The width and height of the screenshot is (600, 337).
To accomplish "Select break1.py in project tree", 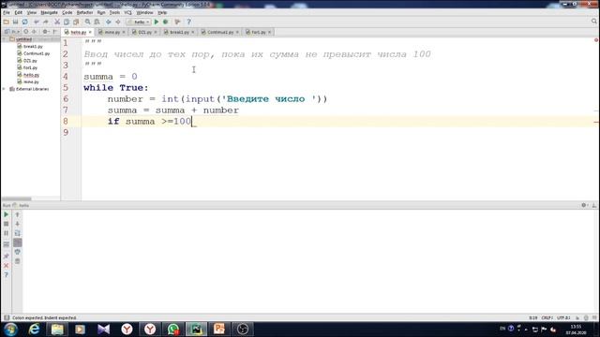I will (x=33, y=47).
